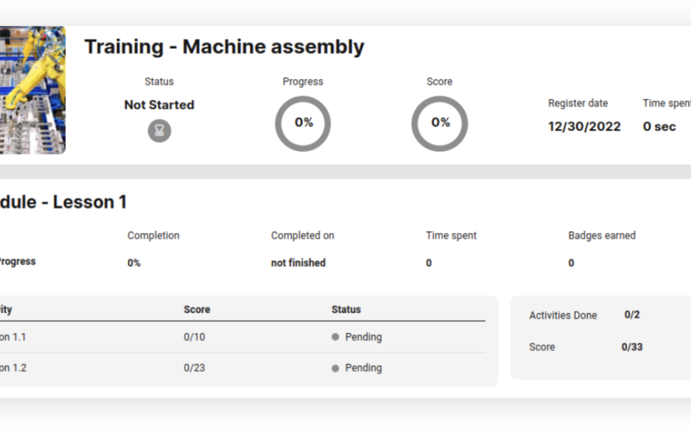The image size is (691, 430).
Task: Click the Score 0% circular indicator
Action: (x=440, y=123)
